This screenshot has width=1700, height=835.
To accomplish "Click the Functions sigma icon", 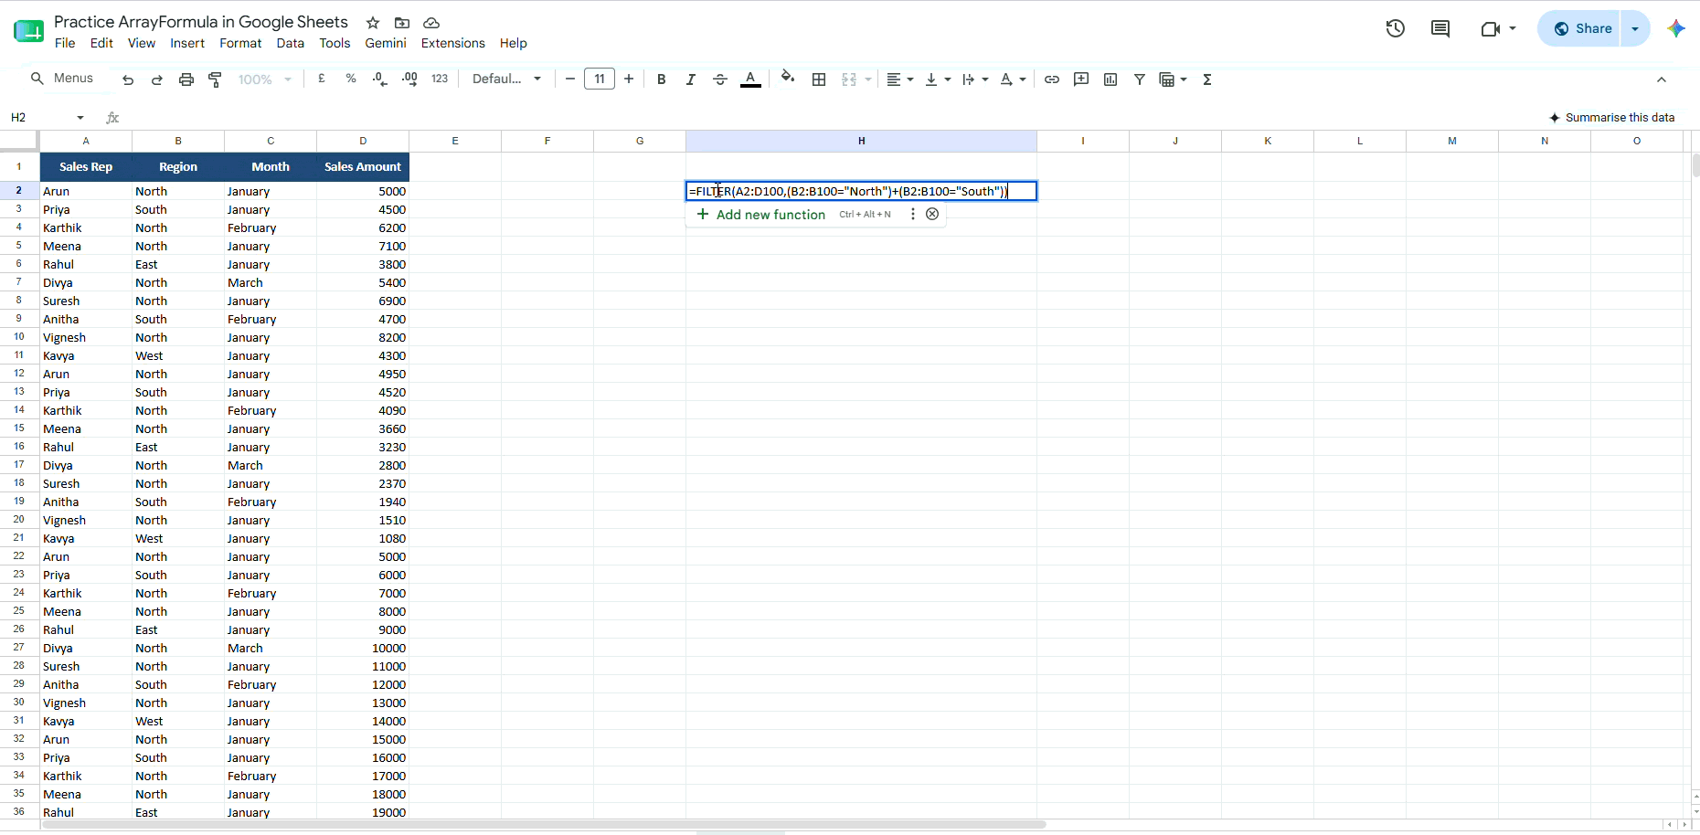I will [x=1207, y=79].
